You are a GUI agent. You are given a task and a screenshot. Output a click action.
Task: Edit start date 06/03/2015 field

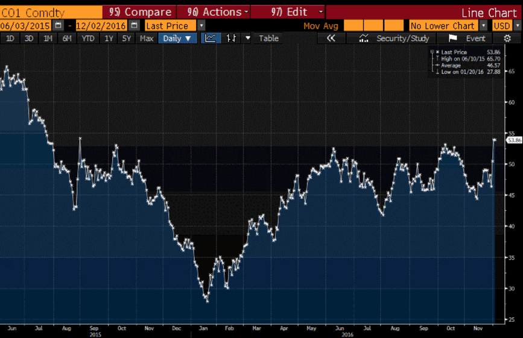point(25,26)
